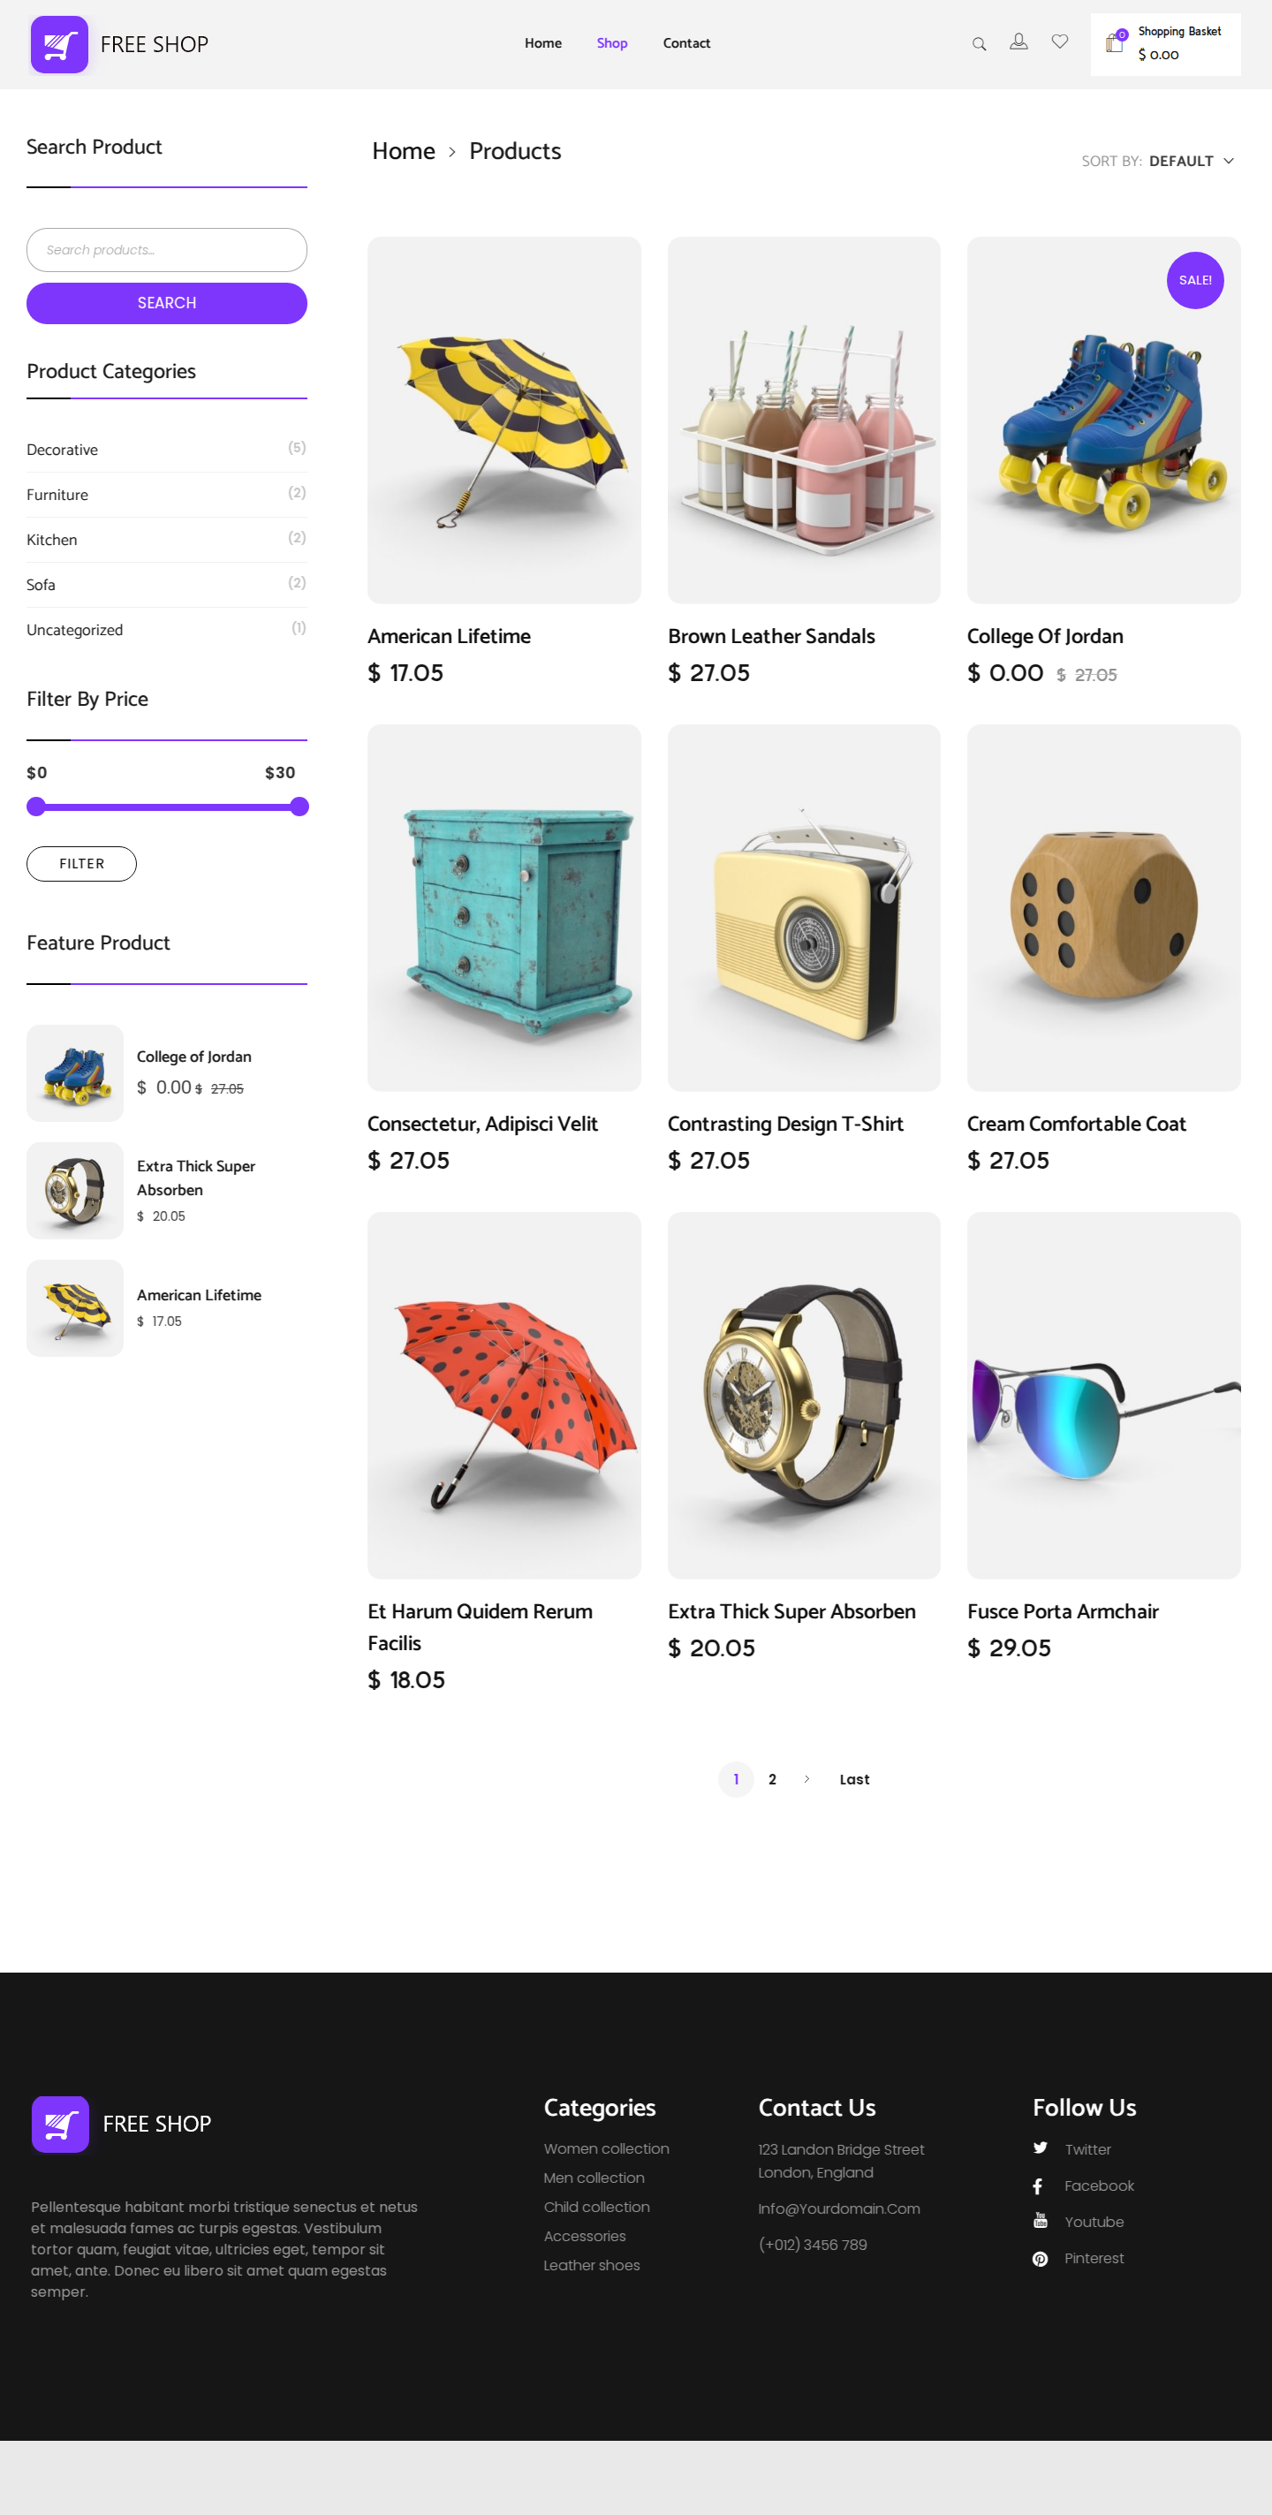Open the Twitter icon in footer

pos(1040,2149)
